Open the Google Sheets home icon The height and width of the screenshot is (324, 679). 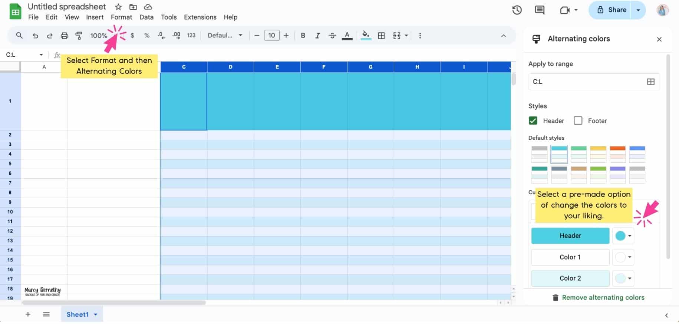[15, 11]
